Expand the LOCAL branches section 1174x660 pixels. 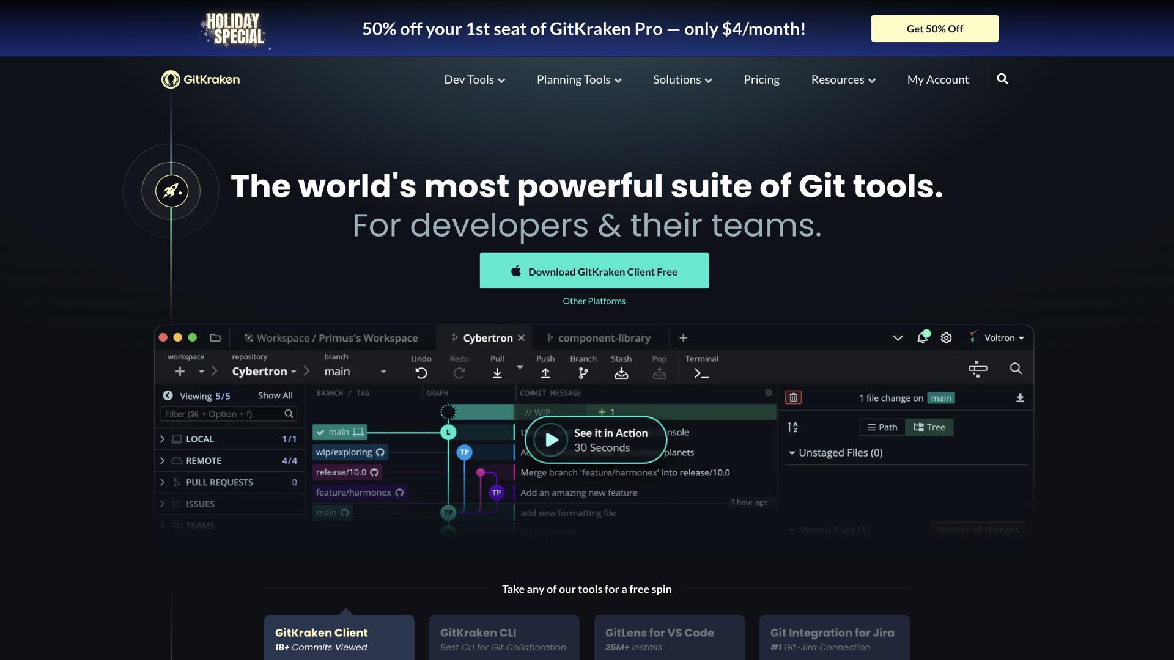(x=162, y=439)
